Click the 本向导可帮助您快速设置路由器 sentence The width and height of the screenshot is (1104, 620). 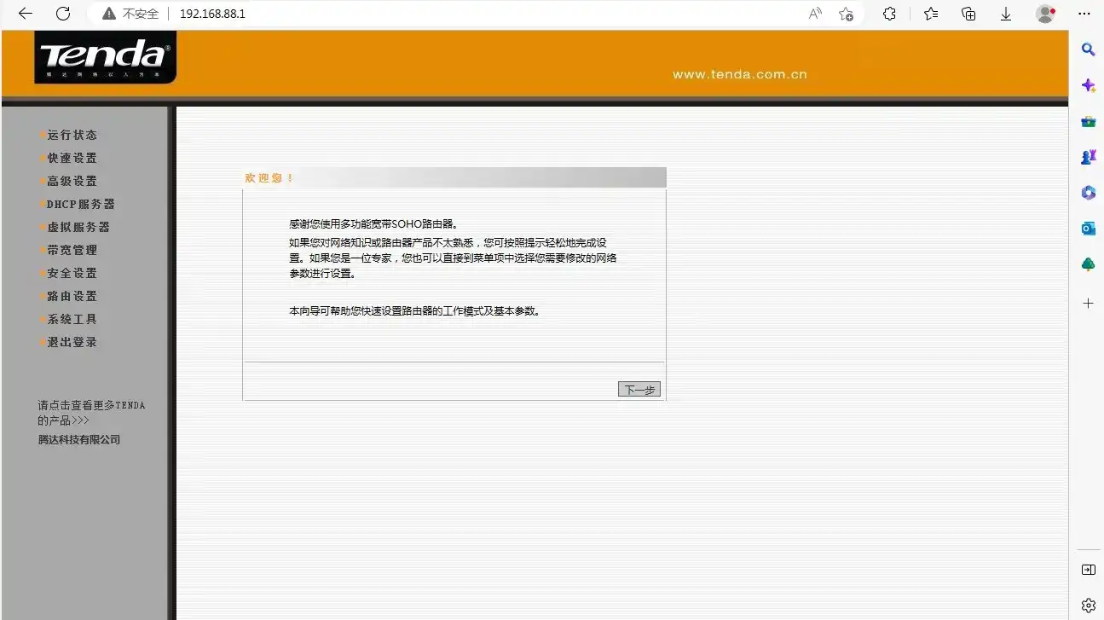point(415,311)
